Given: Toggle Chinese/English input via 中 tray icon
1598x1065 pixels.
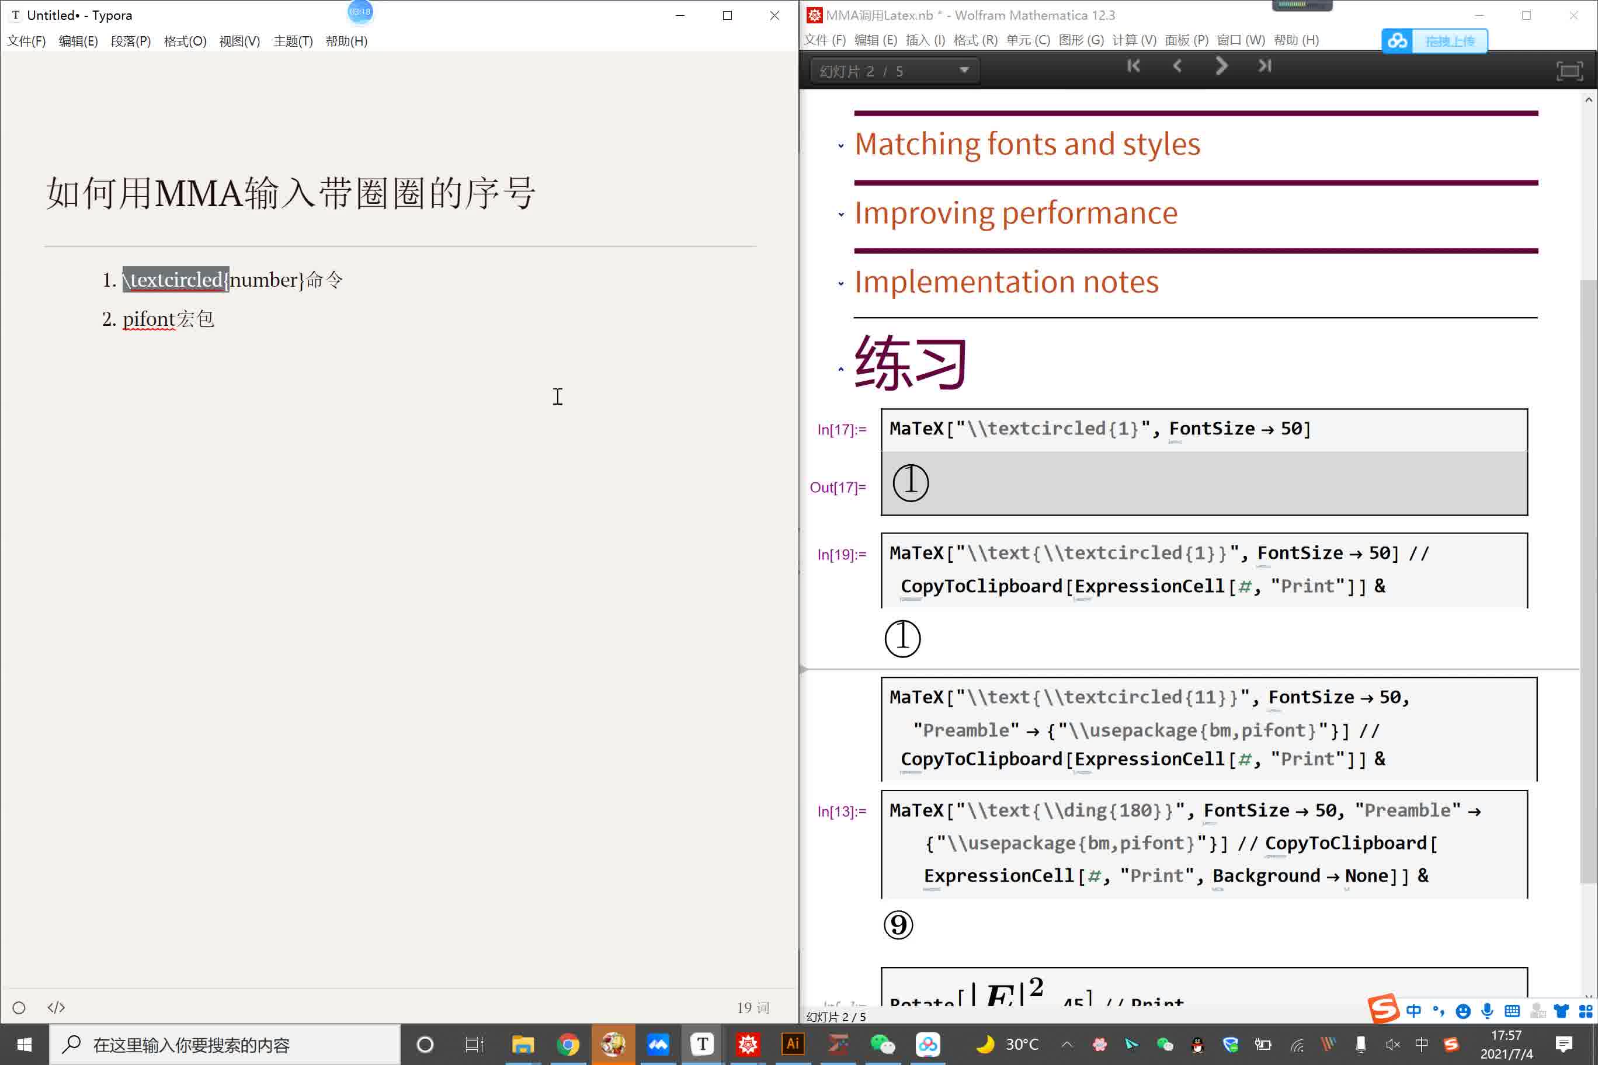Looking at the screenshot, I should pyautogui.click(x=1423, y=1044).
